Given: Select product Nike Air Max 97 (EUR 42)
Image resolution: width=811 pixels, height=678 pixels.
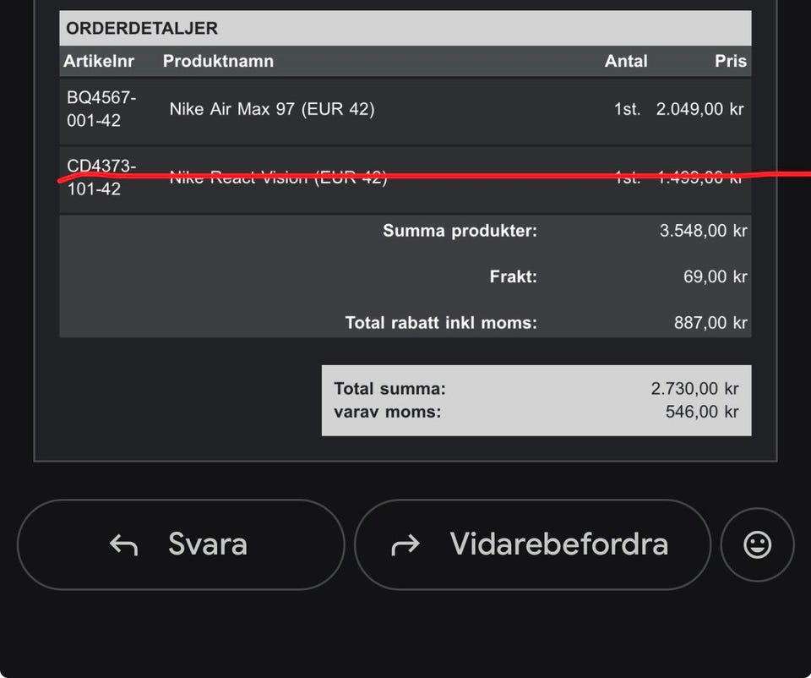Looking at the screenshot, I should click(x=272, y=109).
